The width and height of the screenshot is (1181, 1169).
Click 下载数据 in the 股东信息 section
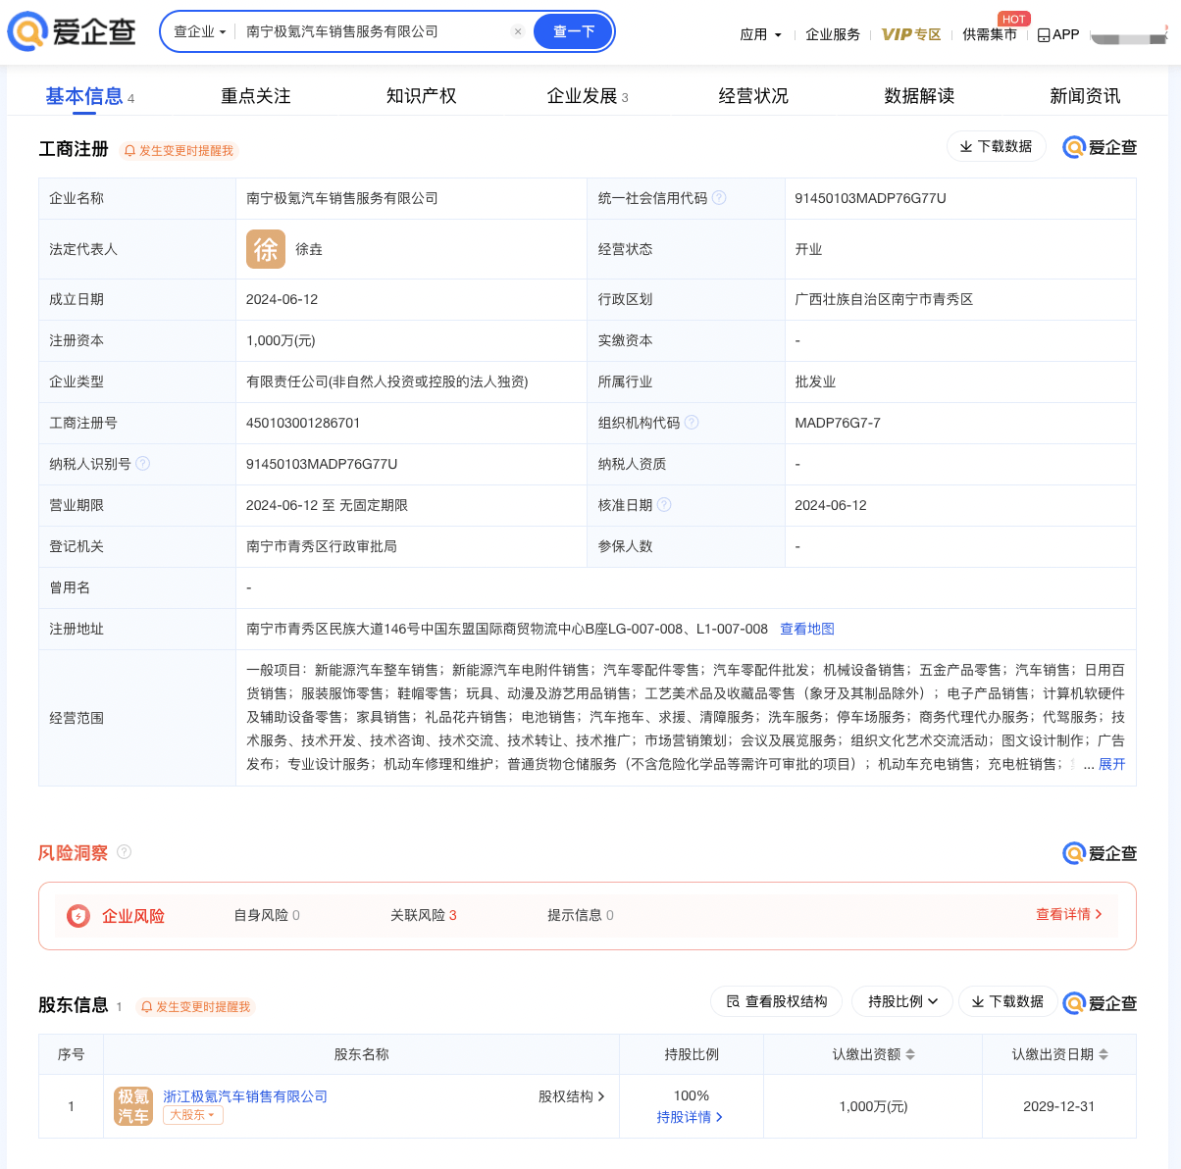1007,1001
